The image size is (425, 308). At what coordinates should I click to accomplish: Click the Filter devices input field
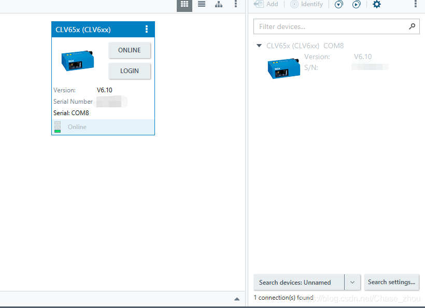336,26
